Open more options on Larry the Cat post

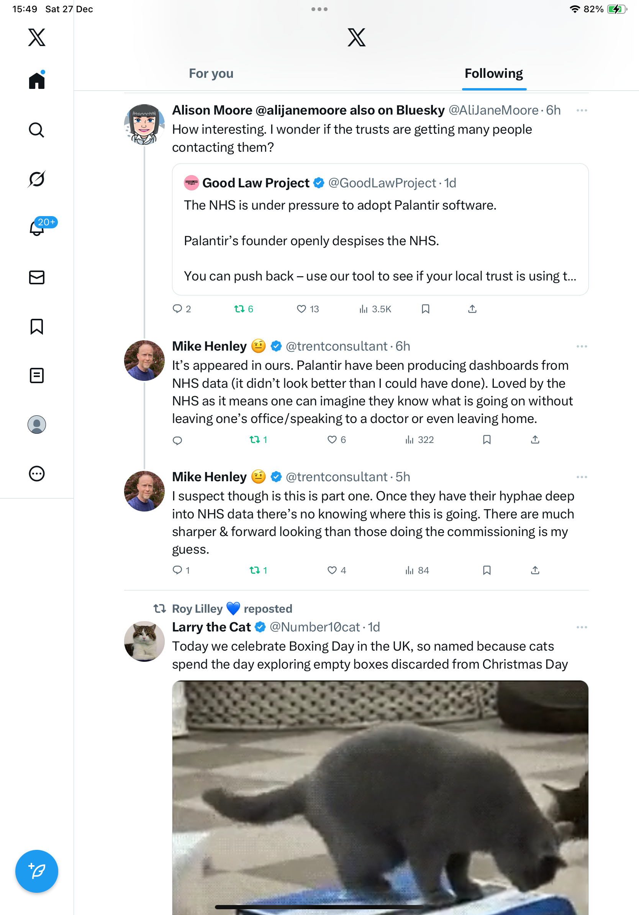[582, 627]
